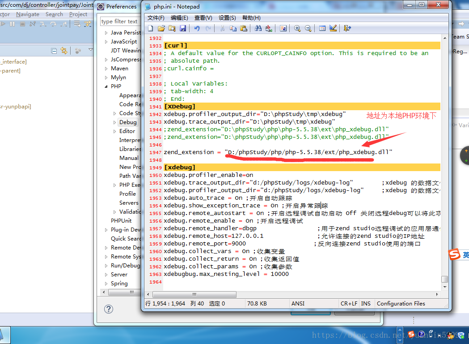Click the scissors cut icon
The image size is (469, 344).
pyautogui.click(x=222, y=28)
